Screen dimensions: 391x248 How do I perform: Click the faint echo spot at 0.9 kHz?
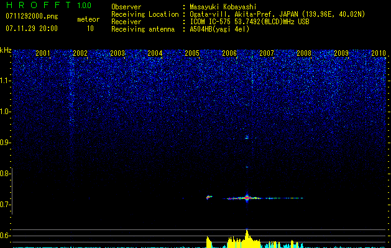click(x=247, y=137)
